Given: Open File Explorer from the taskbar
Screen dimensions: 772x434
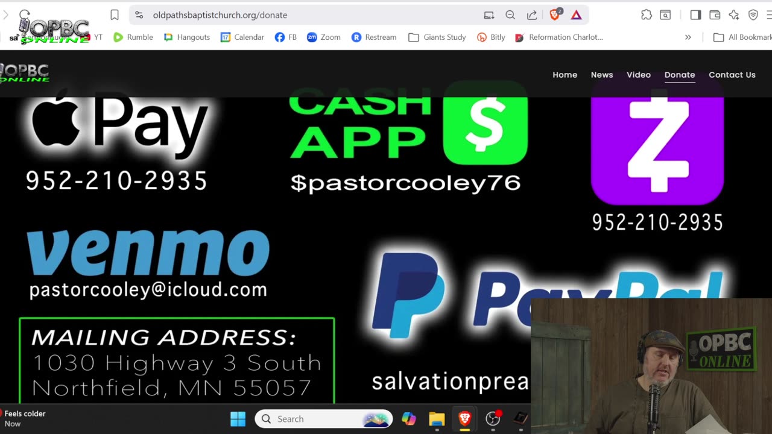Looking at the screenshot, I should pyautogui.click(x=437, y=419).
